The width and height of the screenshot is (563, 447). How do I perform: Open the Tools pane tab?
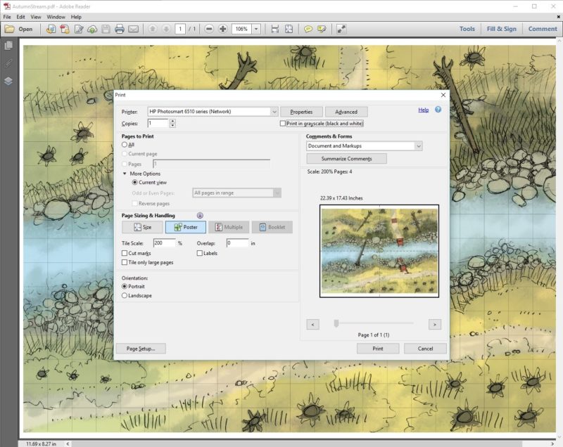click(467, 29)
